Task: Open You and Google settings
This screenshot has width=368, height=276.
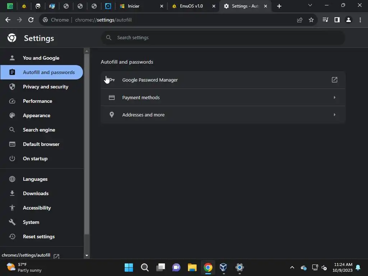Action: click(42, 58)
